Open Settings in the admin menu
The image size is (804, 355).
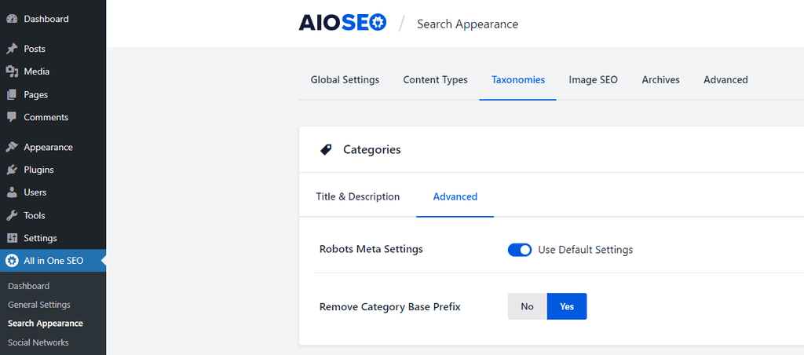coord(40,238)
